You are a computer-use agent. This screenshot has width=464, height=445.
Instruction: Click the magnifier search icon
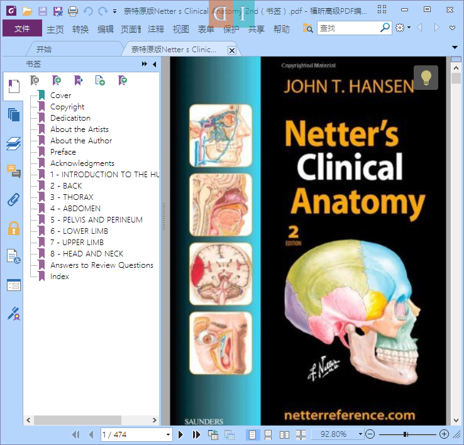tap(385, 28)
